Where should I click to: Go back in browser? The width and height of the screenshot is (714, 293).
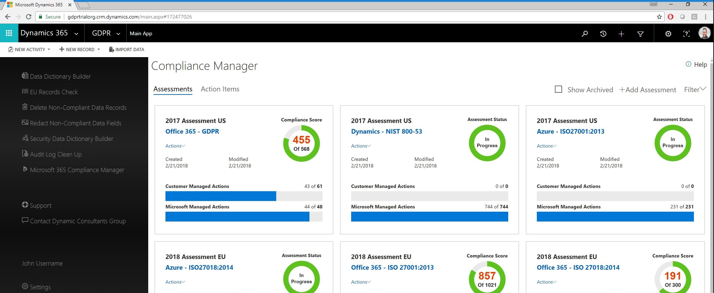tap(8, 17)
